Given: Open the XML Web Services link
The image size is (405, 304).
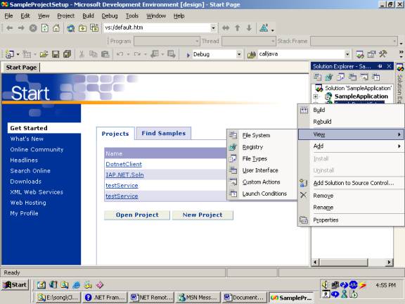Looking at the screenshot, I should click(37, 192).
